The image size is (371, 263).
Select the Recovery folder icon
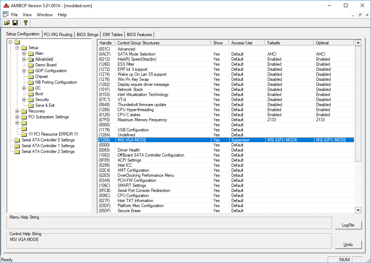coord(24,111)
